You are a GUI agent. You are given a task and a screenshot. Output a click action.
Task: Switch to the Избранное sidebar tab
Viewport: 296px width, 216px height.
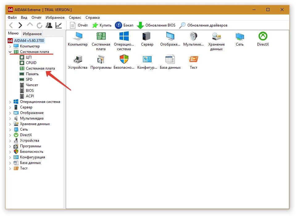32,34
